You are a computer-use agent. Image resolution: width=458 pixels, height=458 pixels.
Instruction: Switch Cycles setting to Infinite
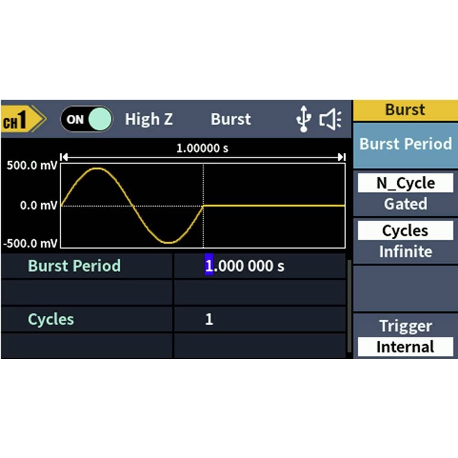click(x=405, y=251)
